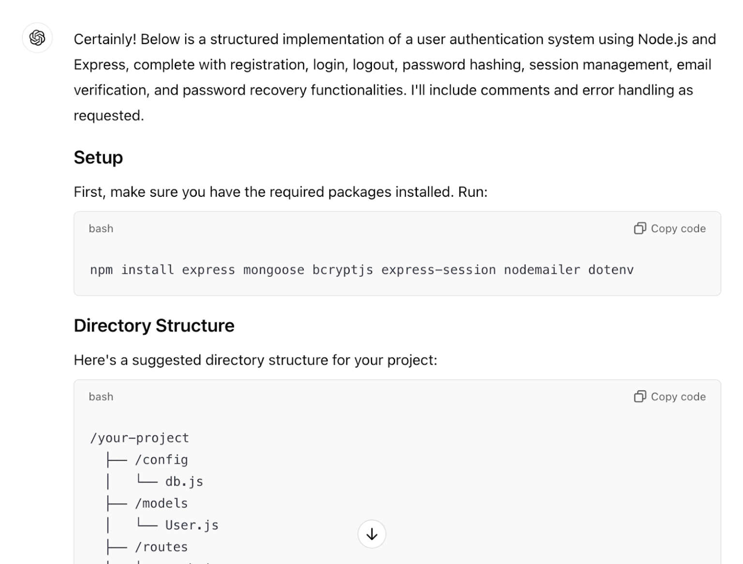Select the /your-project root folder line
This screenshot has width=743, height=564.
139,438
